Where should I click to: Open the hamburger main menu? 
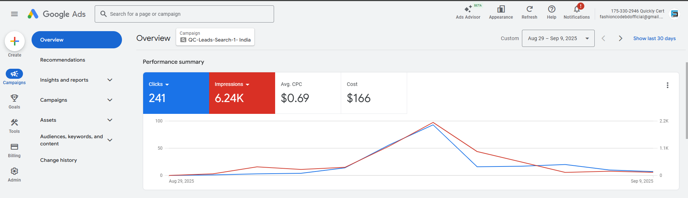(x=14, y=14)
